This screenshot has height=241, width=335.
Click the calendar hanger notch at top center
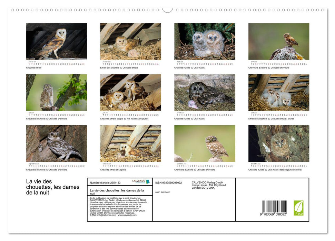(168, 10)
